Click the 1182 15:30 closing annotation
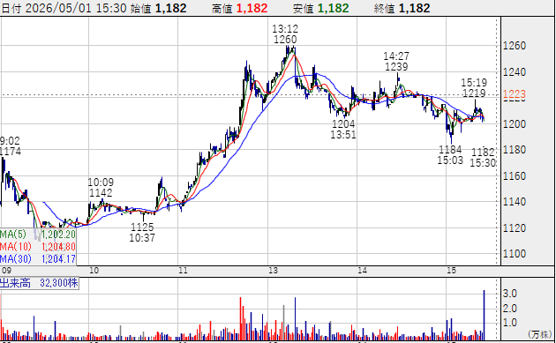 click(x=483, y=157)
